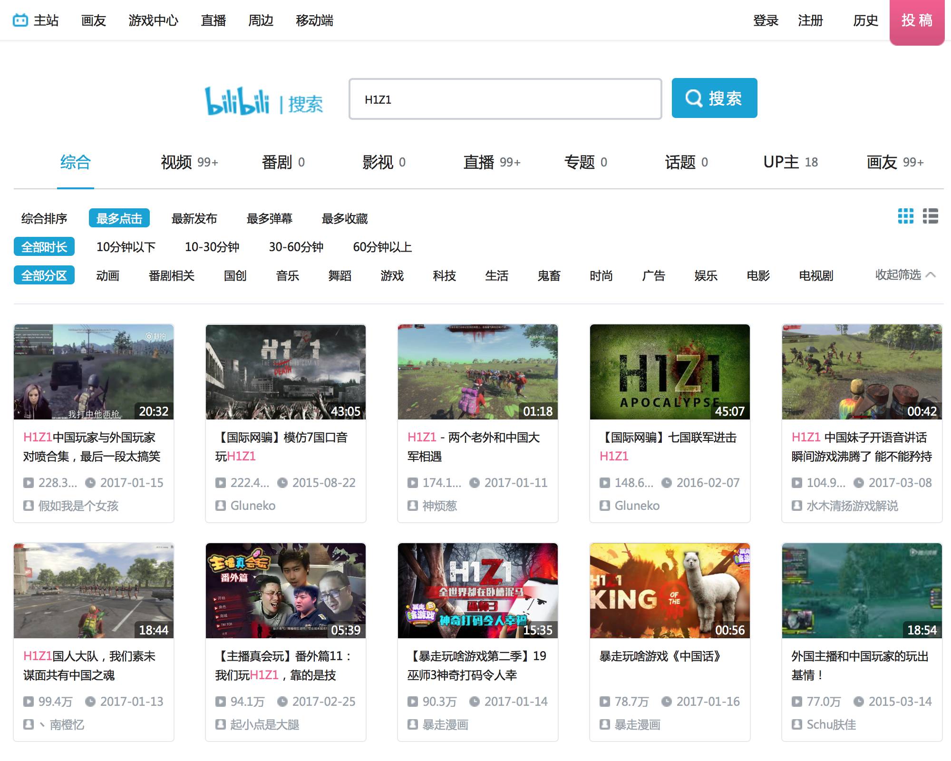Click the uploader icon beside Gluneko
The height and width of the screenshot is (761, 951).
point(220,506)
